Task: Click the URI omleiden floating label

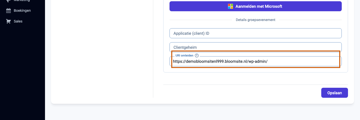Action: point(184,55)
